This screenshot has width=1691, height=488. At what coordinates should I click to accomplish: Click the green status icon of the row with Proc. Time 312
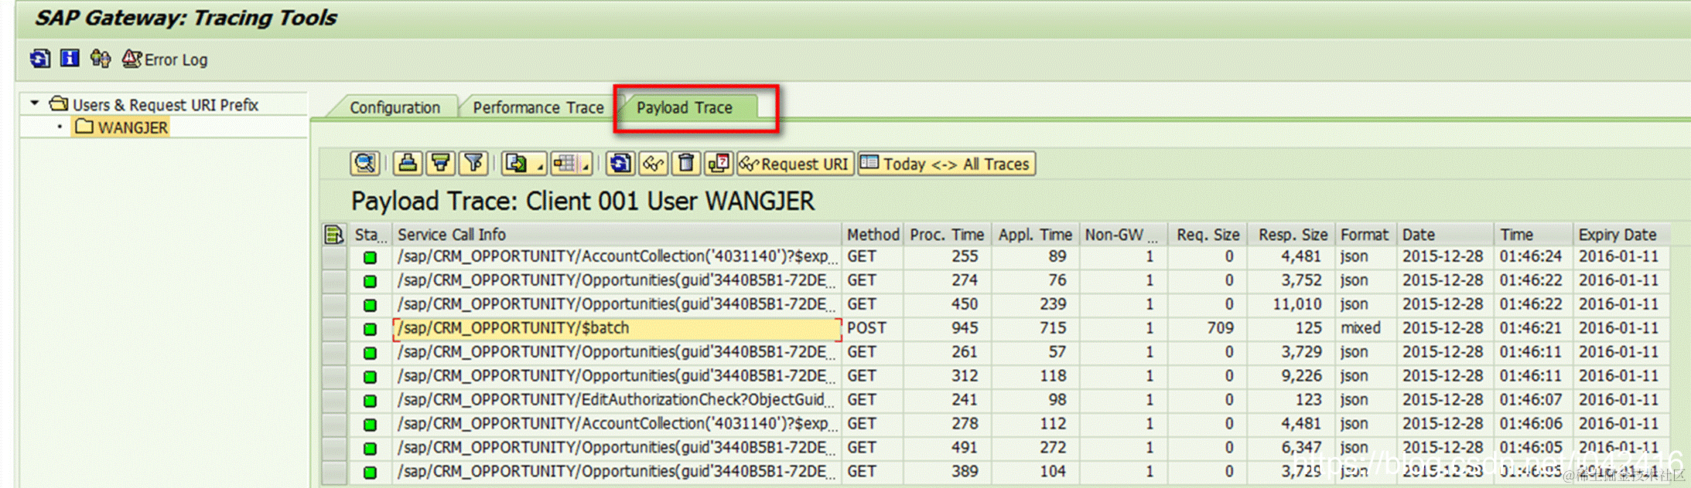370,377
